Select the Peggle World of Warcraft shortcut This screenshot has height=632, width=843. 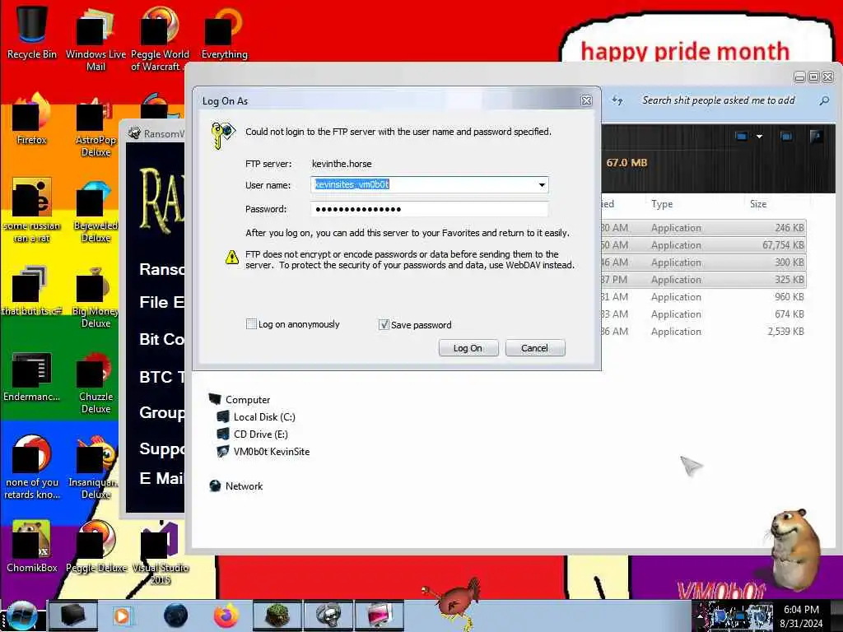(x=160, y=39)
